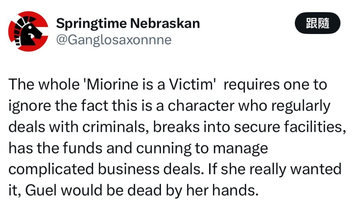
Task: Open the horse-head profile avatar
Action: tap(28, 31)
